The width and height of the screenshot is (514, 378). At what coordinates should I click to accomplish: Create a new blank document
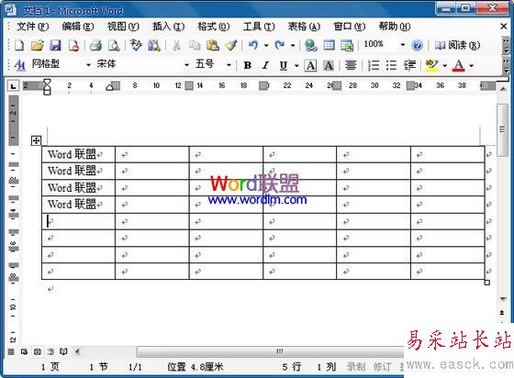click(x=19, y=45)
